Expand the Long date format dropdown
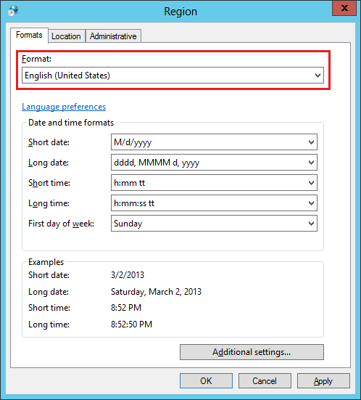Viewport: 361px width, 400px height. 214,162
